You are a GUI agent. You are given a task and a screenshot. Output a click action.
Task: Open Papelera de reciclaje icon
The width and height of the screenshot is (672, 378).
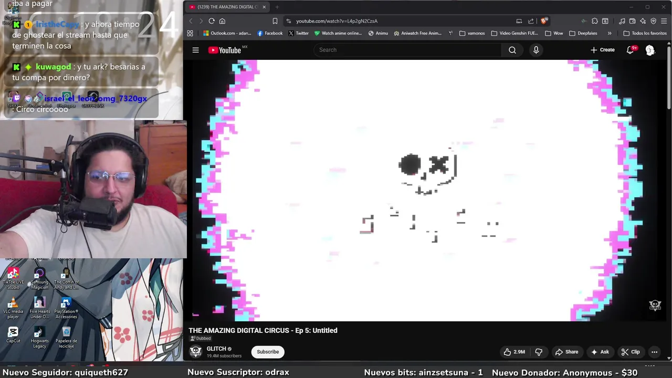66,337
